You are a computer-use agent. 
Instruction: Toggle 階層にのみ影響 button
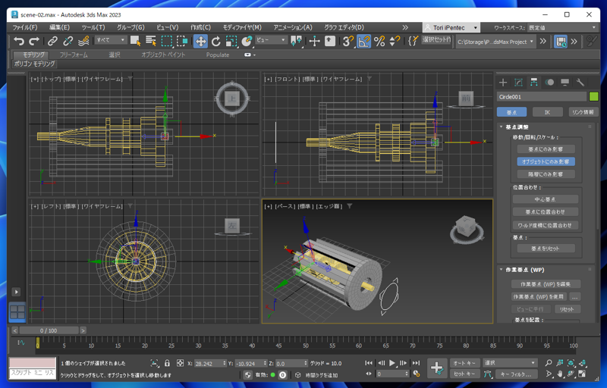[546, 174]
